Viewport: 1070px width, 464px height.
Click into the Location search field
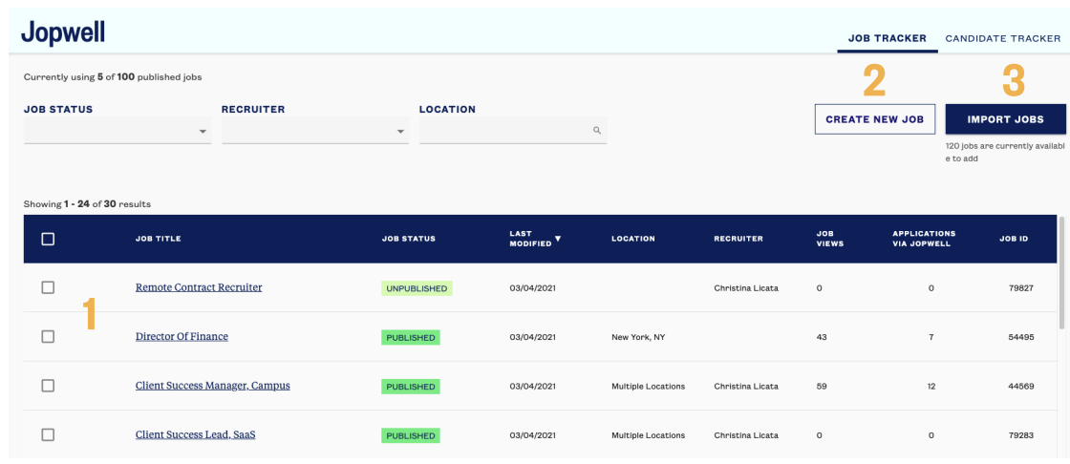tap(513, 131)
